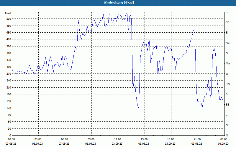The height and width of the screenshot is (147, 236).
Task: Click the SW compass label
Action: click(228, 84)
